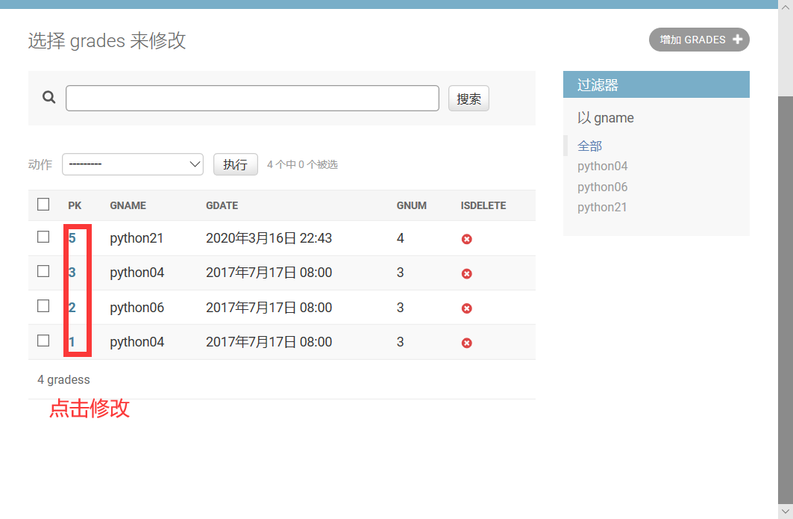Viewport: 793px width, 519px height.
Task: Click the magnifier search icon
Action: tap(49, 97)
